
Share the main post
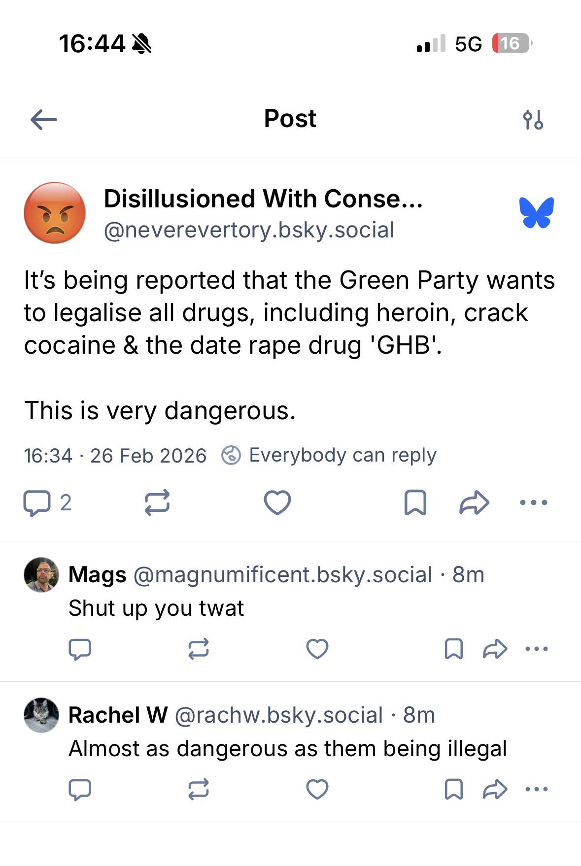(x=474, y=502)
